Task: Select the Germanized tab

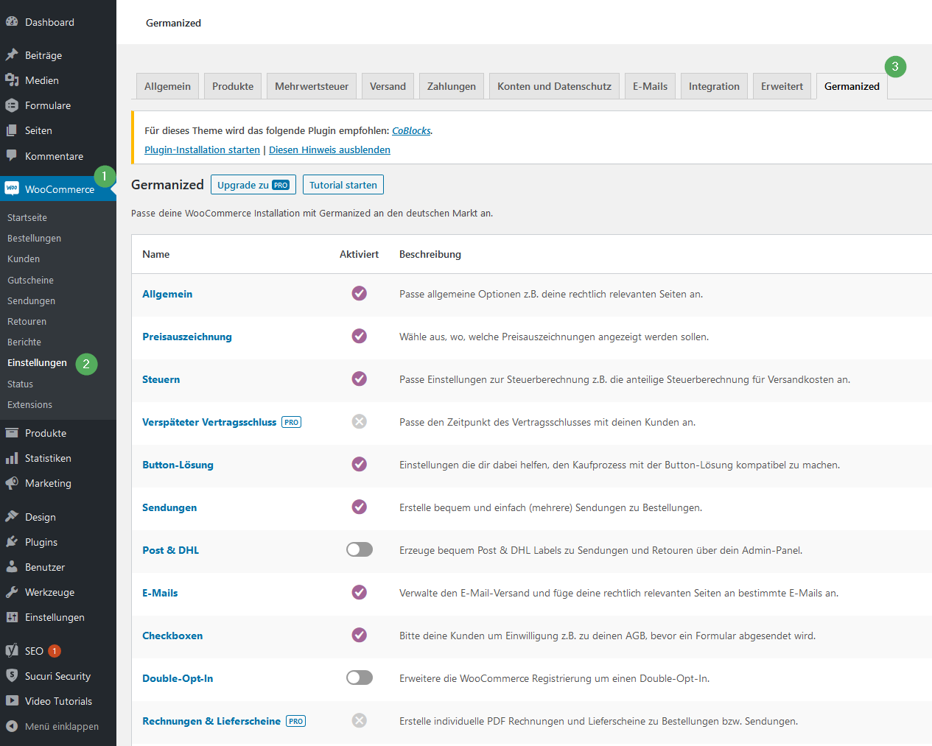Action: pyautogui.click(x=852, y=86)
